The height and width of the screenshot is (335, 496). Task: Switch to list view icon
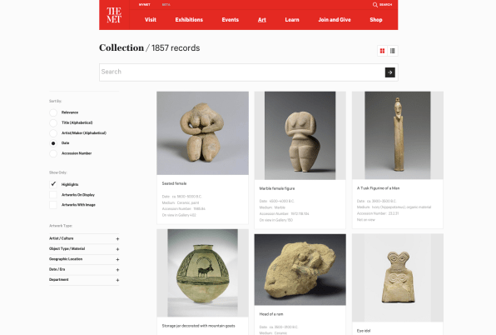(393, 51)
